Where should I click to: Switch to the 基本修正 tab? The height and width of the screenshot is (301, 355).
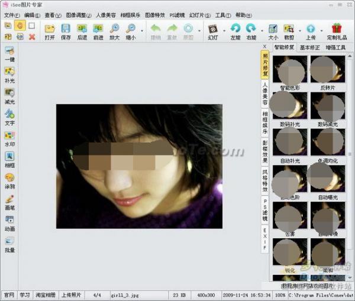[x=309, y=47]
